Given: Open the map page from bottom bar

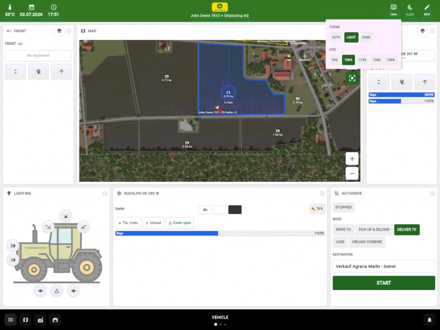Looking at the screenshot, I should (25, 320).
